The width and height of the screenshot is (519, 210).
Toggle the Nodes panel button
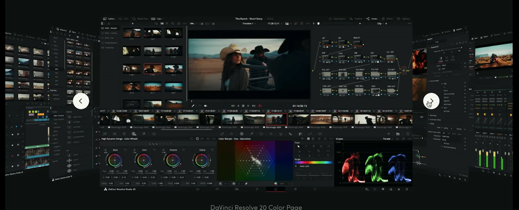pos(372,19)
